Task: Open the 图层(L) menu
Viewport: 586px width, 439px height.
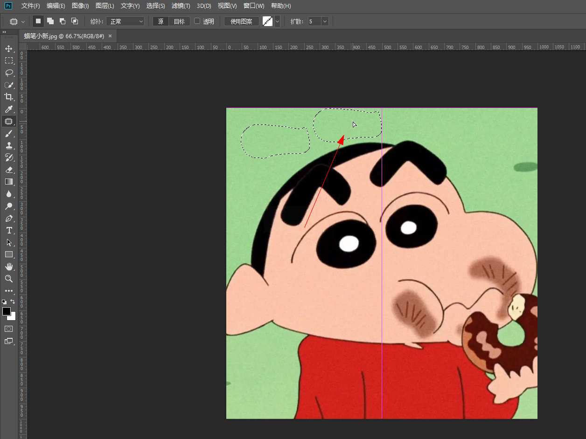Action: [x=105, y=6]
